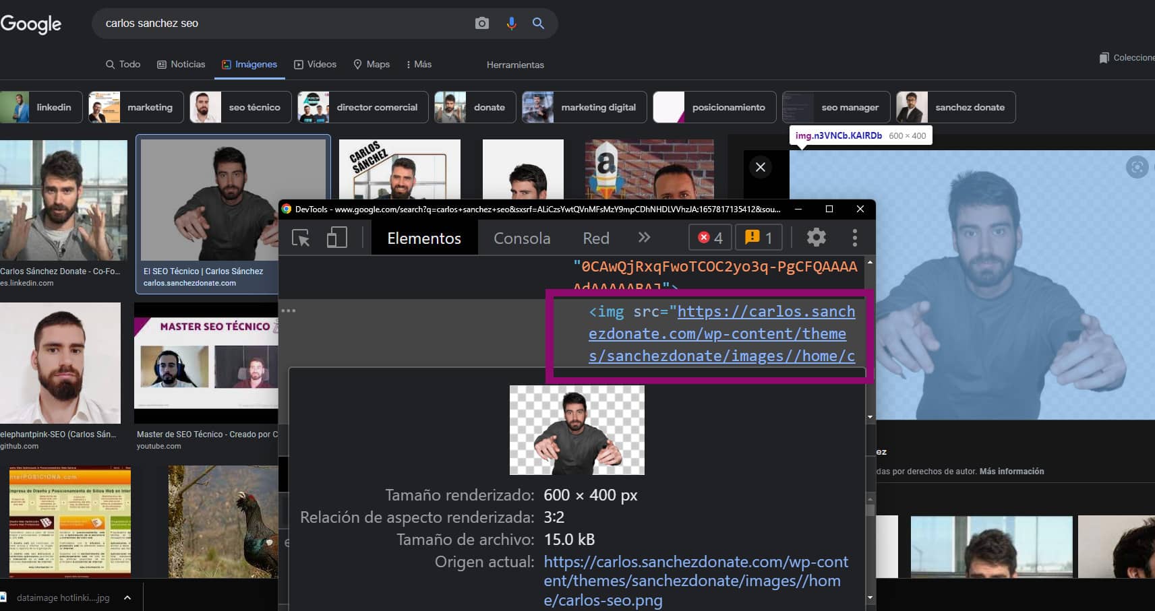Expand the Más dropdown in search filters
The width and height of the screenshot is (1155, 611).
417,64
